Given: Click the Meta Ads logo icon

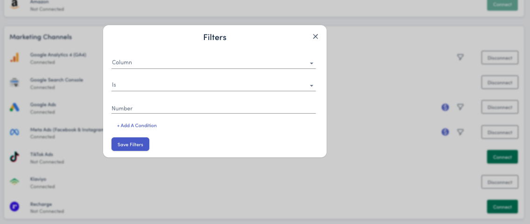Looking at the screenshot, I should [x=14, y=132].
